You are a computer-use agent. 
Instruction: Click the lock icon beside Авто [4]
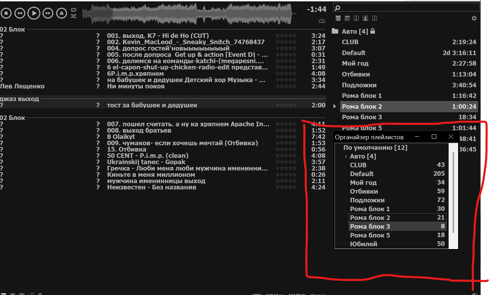click(x=373, y=31)
